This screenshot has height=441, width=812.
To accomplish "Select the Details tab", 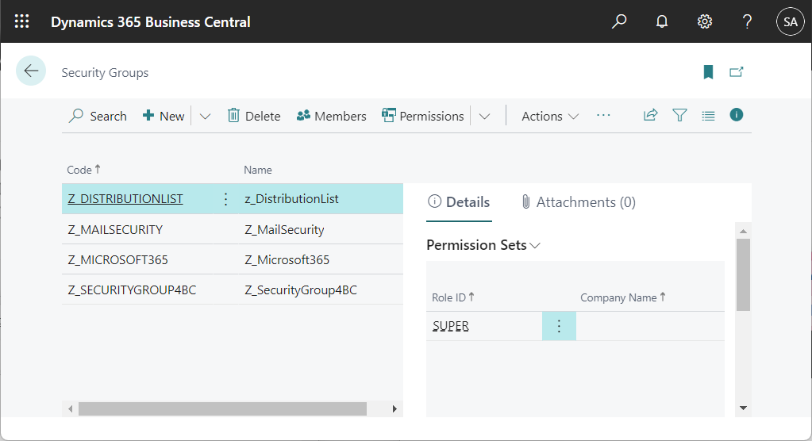I will point(459,202).
